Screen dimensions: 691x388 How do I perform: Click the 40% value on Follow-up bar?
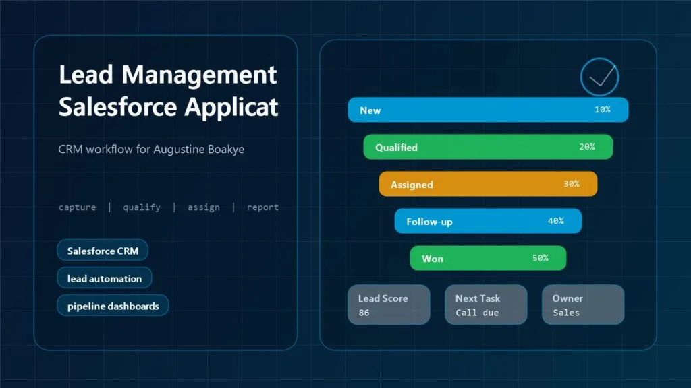tap(556, 220)
